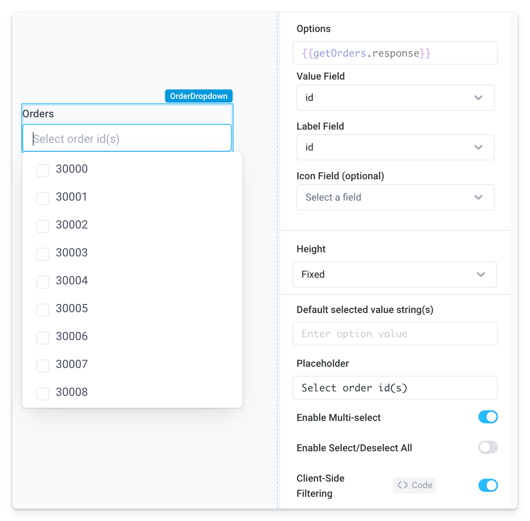Click the Options expression input field

[x=395, y=53]
